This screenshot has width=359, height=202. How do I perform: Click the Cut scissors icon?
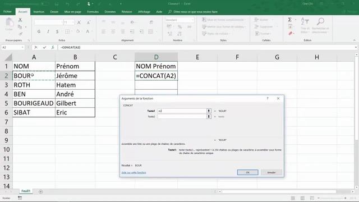coord(20,20)
